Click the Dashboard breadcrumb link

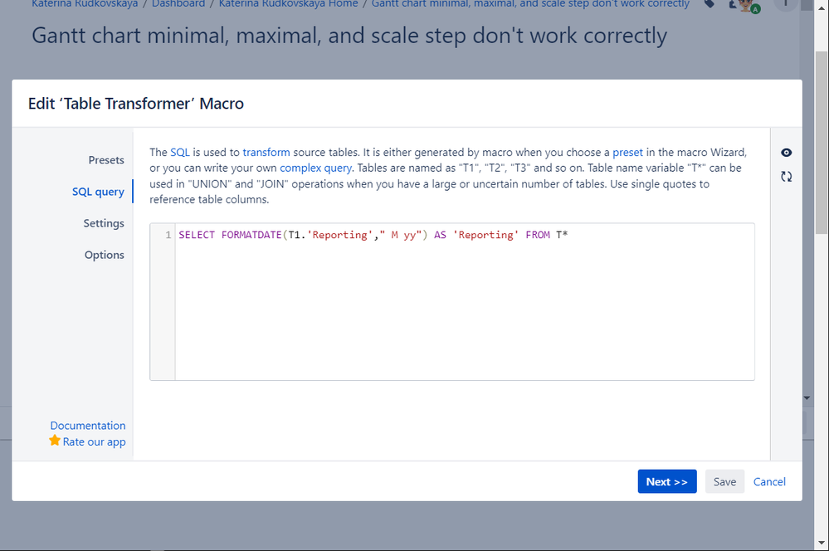(x=178, y=3)
